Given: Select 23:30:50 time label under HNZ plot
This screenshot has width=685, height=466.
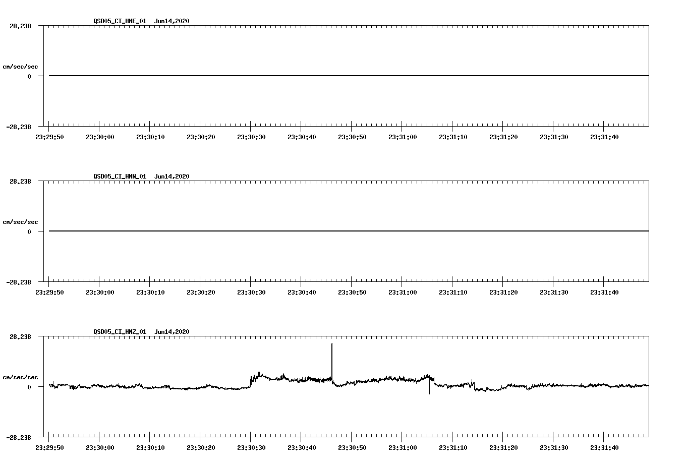Looking at the screenshot, I should [352, 448].
